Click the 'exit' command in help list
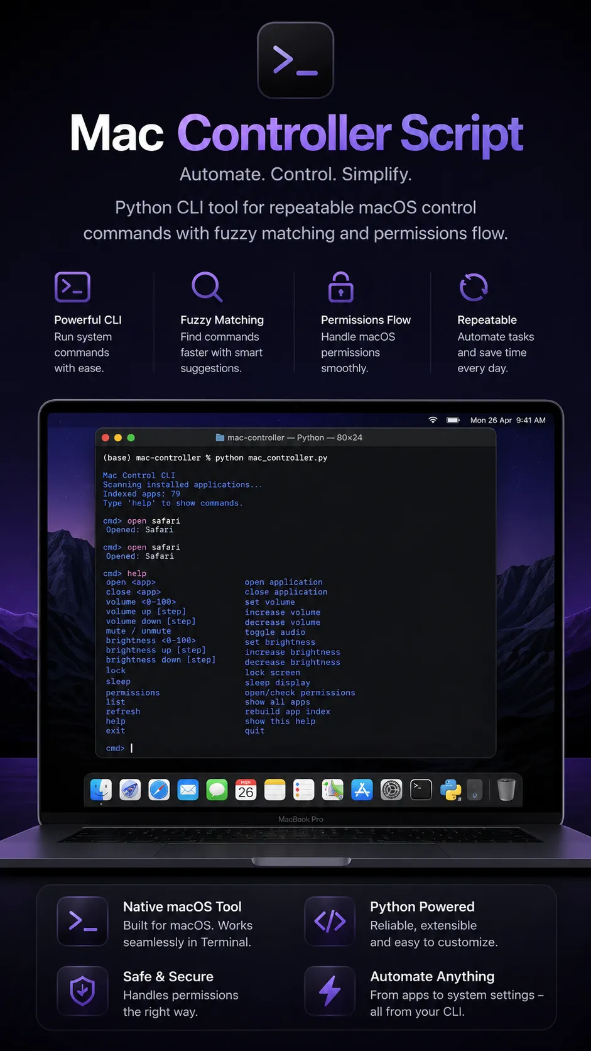Viewport: 591px width, 1051px height. click(116, 730)
